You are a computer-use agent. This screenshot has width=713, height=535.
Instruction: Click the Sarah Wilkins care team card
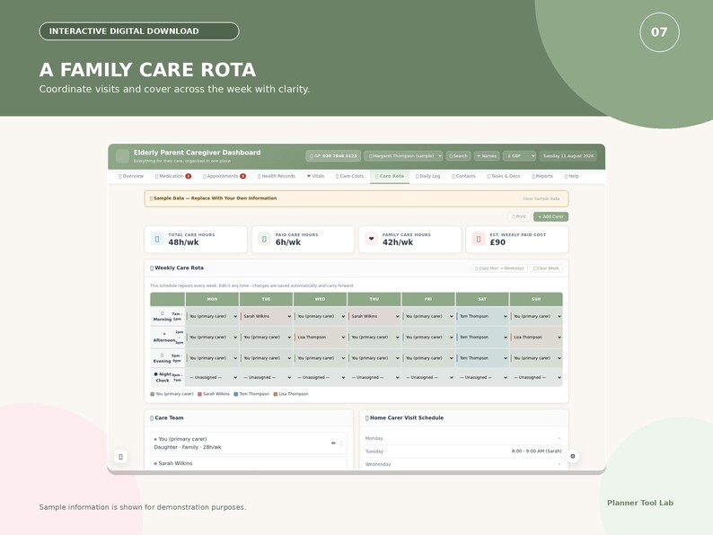(249, 463)
